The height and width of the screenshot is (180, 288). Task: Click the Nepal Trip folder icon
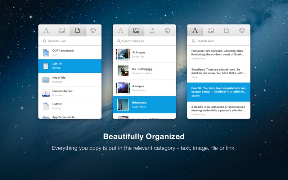click(46, 80)
